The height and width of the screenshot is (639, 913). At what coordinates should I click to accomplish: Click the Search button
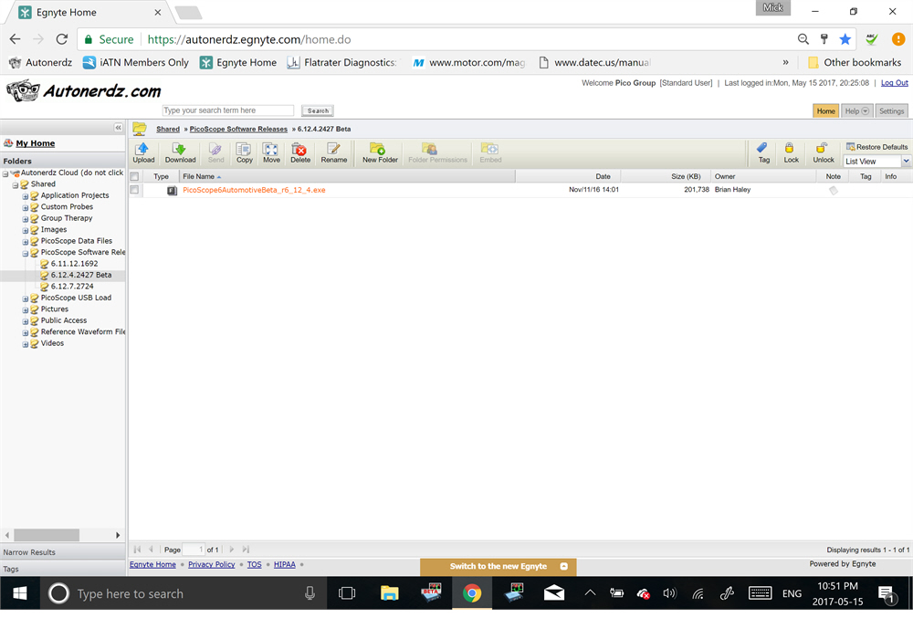pyautogui.click(x=318, y=110)
